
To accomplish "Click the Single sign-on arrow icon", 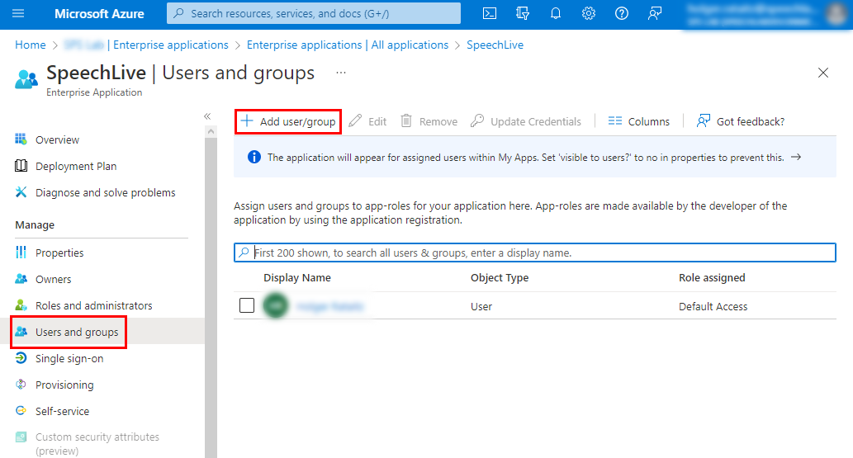I will click(x=21, y=358).
